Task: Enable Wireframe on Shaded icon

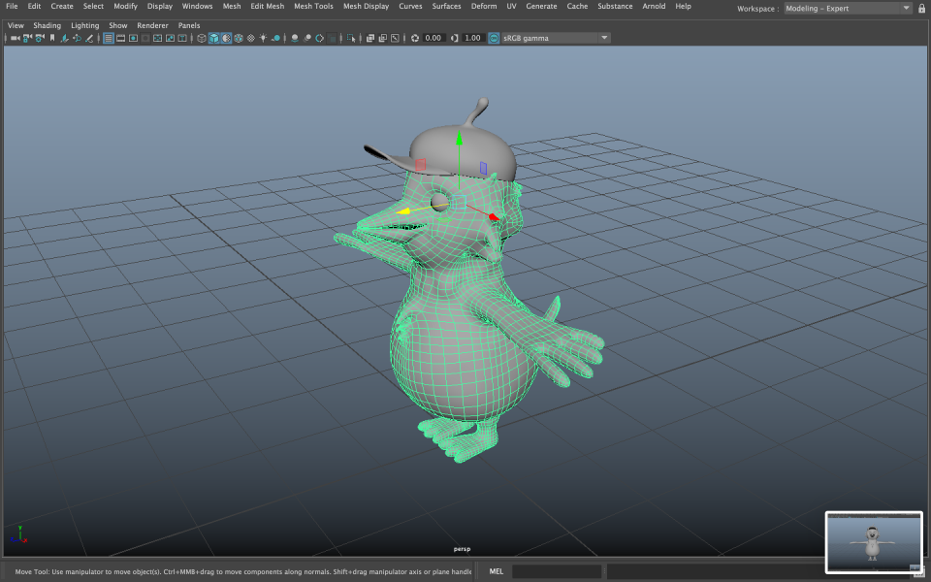Action: 239,38
